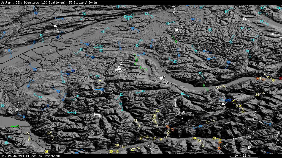Screen dimensions: 282x158
Task: Select yellow 27 marker near yellow 22
Action: 28,133
